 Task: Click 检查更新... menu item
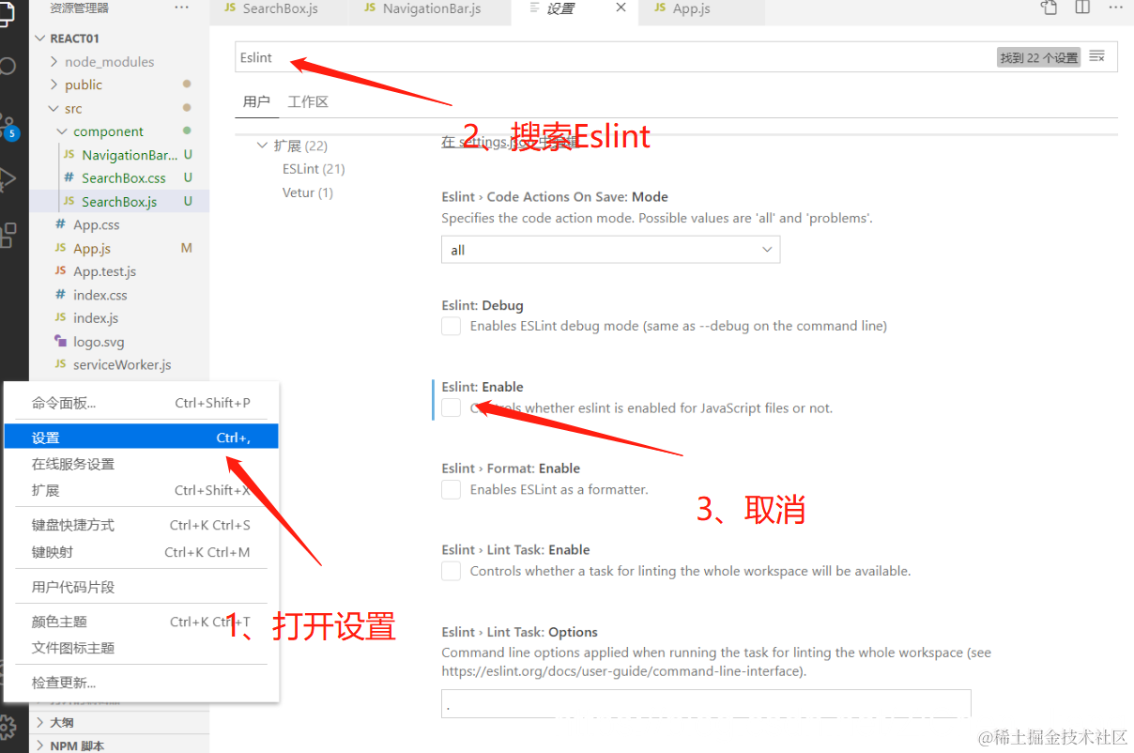pos(141,683)
